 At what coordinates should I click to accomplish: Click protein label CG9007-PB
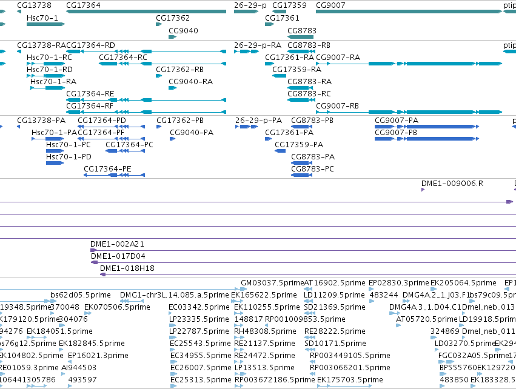coord(396,133)
